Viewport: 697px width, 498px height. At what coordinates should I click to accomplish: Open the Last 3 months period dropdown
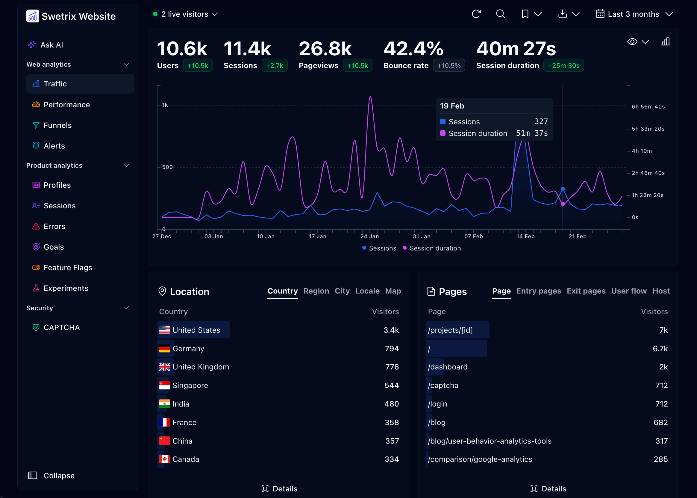[634, 14]
